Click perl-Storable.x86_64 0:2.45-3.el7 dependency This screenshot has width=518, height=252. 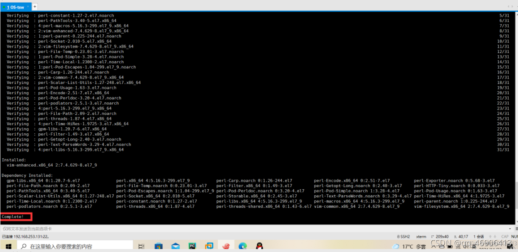tap(256, 196)
